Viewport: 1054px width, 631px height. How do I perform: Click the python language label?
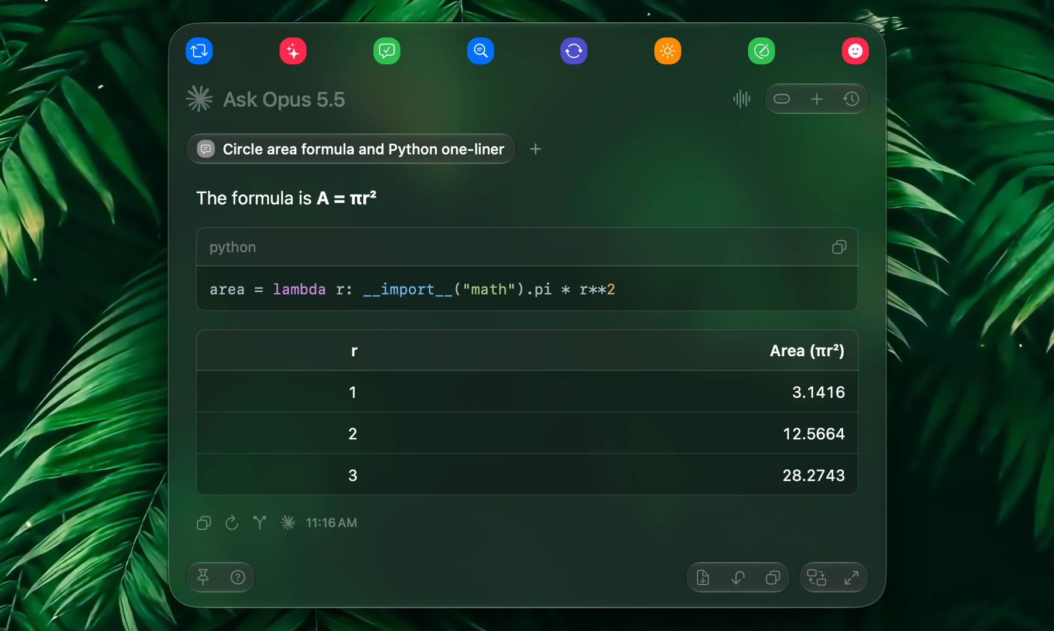point(232,247)
